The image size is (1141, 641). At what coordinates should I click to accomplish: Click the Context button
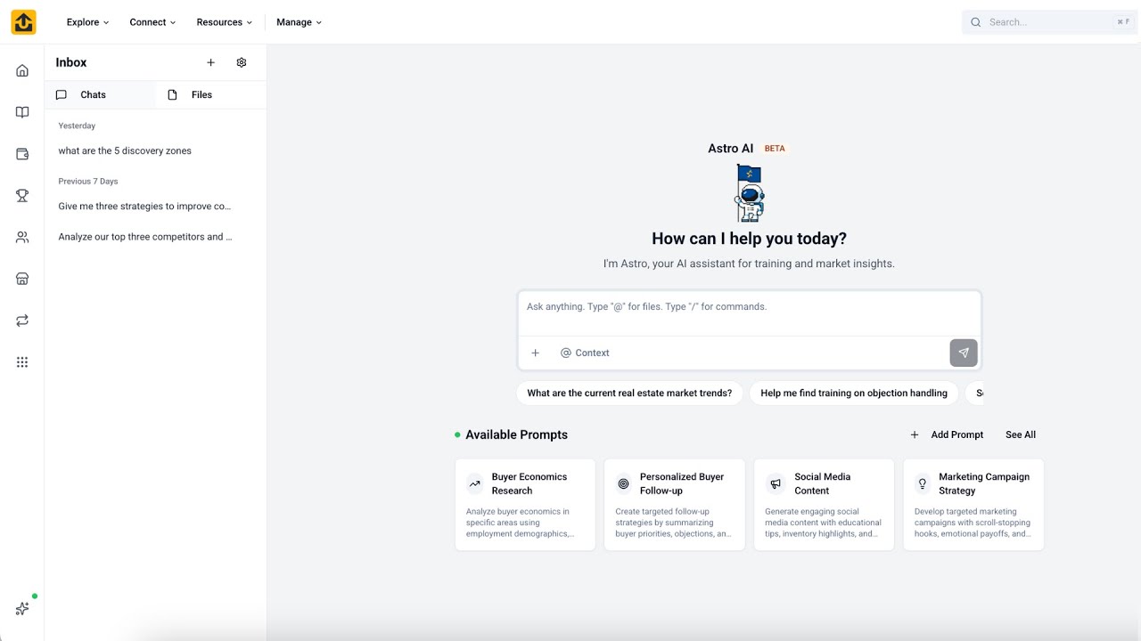[585, 353]
